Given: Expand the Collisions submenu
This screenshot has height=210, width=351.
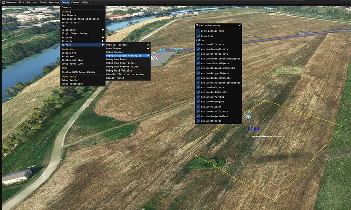Looking at the screenshot, I should pos(82,30).
